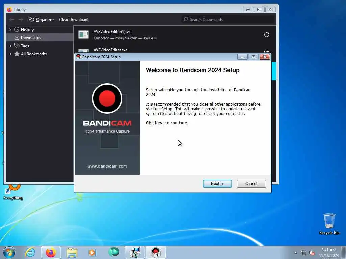The height and width of the screenshot is (259, 346).
Task: Minimize the Library window
Action: point(248,10)
